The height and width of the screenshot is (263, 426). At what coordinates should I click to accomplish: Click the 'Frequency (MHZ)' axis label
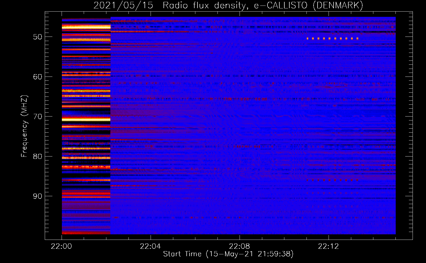pos(24,127)
